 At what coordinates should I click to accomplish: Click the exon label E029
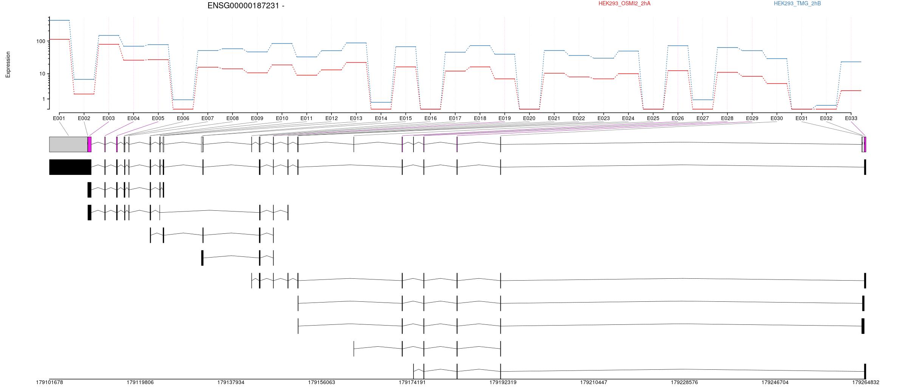click(x=752, y=118)
